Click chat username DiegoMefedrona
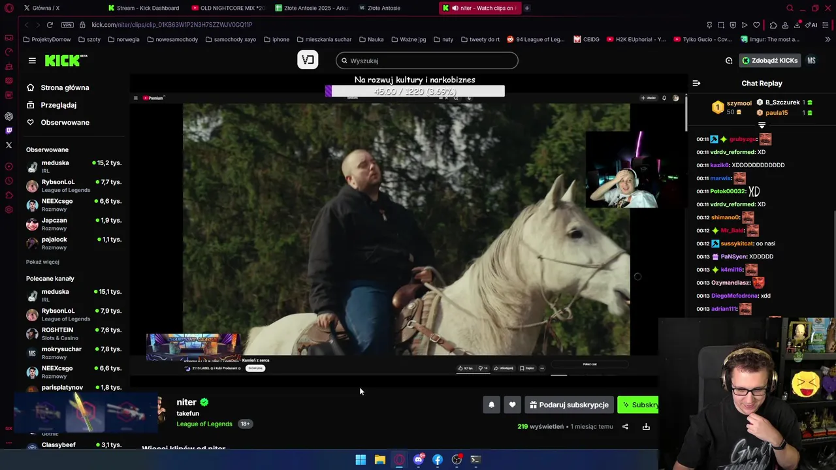 click(734, 296)
